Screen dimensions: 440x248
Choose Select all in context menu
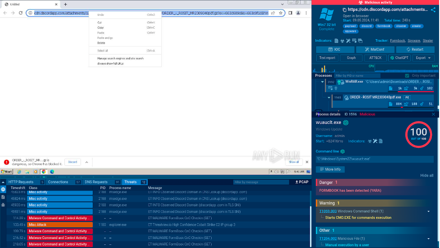(x=125, y=51)
